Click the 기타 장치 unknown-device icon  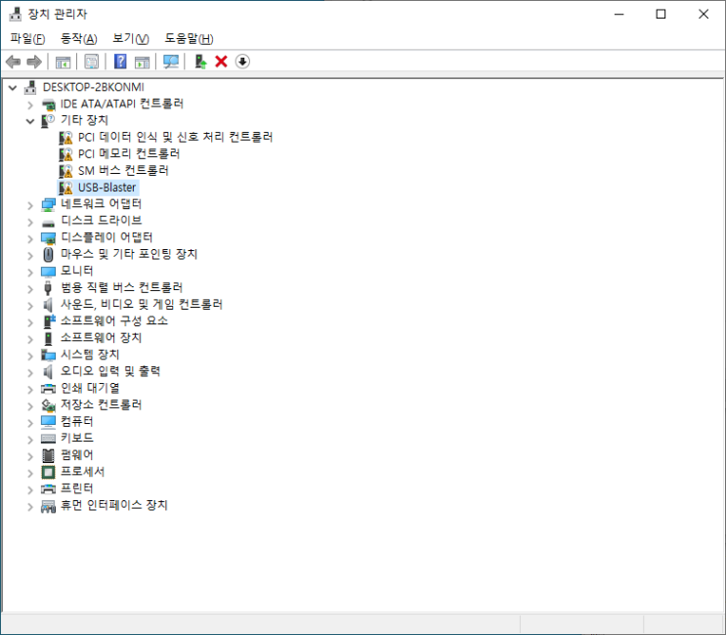pos(48,121)
